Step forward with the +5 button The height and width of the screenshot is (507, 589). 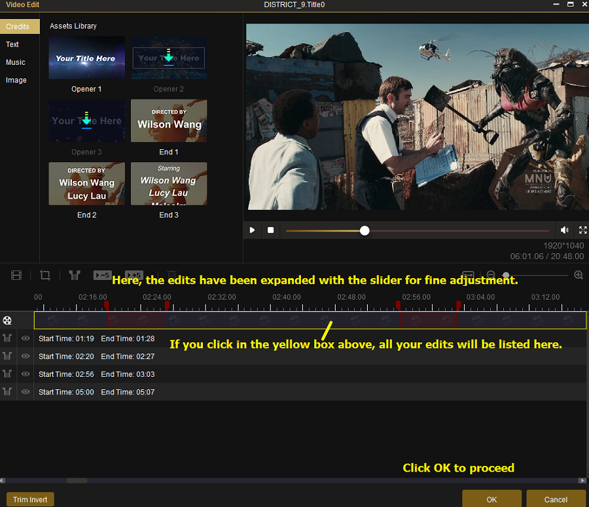pos(134,275)
